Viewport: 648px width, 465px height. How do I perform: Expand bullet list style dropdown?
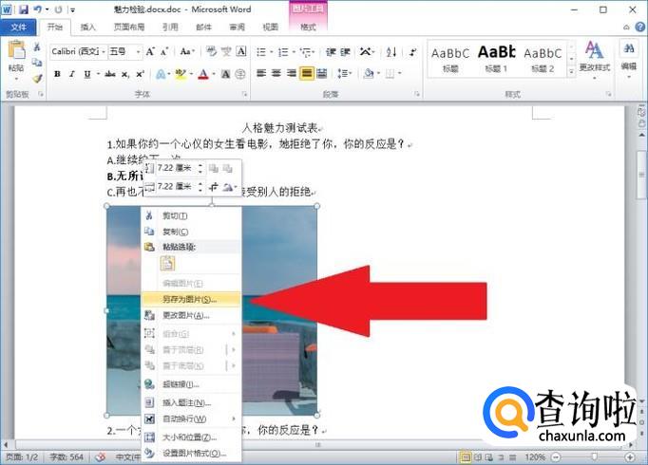click(x=272, y=52)
